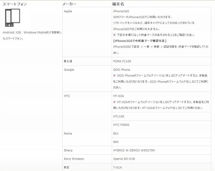Viewport: 215px width, 171px height.
Task: Select the Sharp manufacturer cell
Action: coord(87,150)
